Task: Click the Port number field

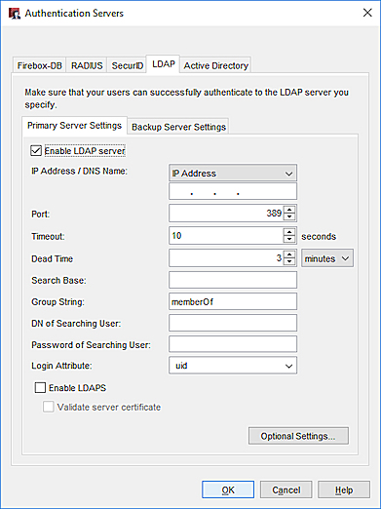Action: pyautogui.click(x=226, y=214)
